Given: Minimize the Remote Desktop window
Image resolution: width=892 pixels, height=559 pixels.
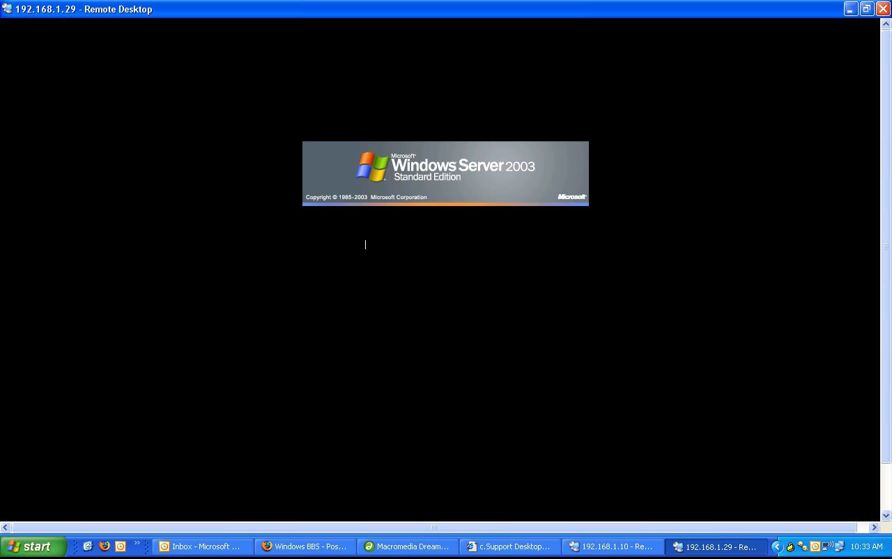Looking at the screenshot, I should tap(851, 9).
